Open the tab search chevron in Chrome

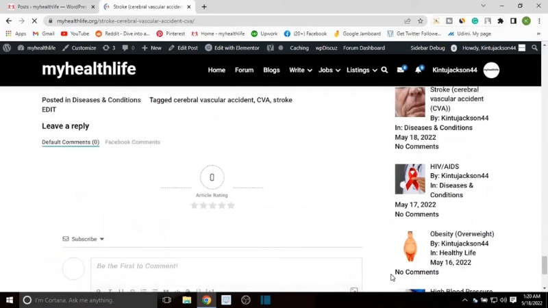coord(484,6)
